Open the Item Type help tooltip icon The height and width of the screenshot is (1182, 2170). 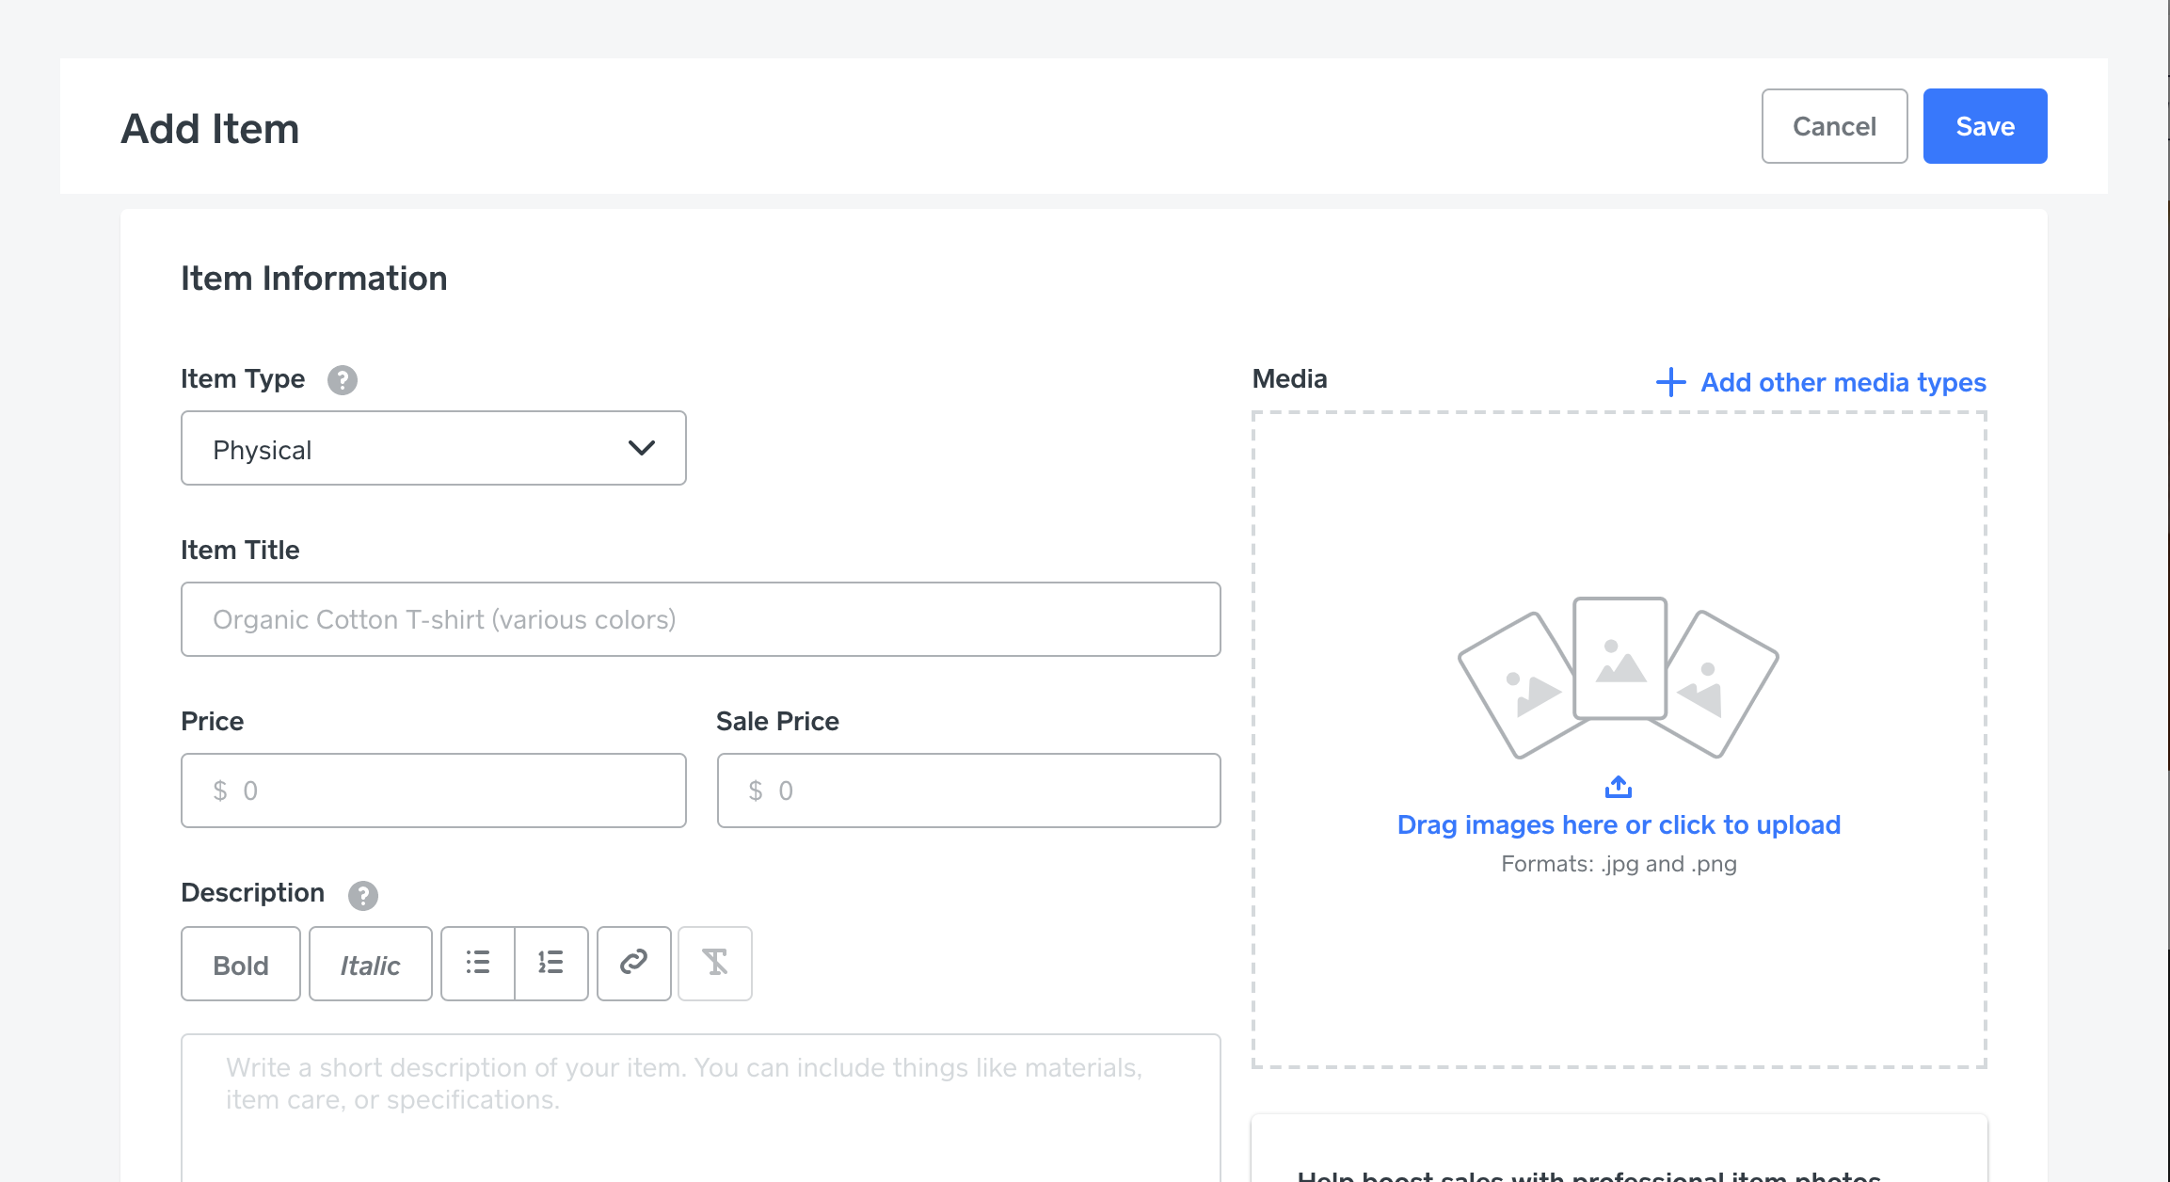click(x=343, y=380)
